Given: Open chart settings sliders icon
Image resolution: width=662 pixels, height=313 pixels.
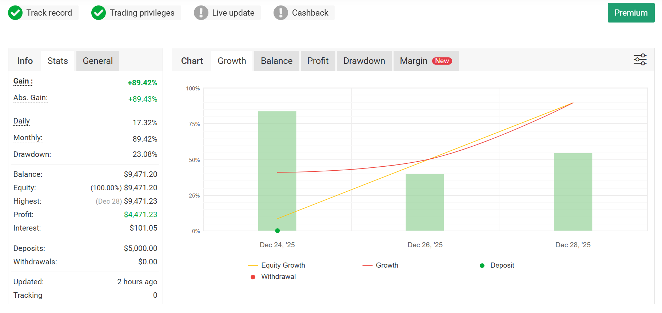Looking at the screenshot, I should coord(640,60).
